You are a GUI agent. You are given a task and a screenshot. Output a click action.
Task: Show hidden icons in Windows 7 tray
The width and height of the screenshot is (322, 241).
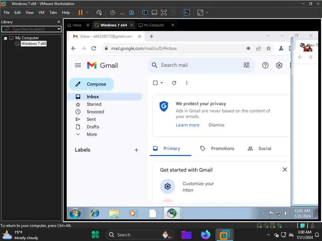[x=264, y=213]
